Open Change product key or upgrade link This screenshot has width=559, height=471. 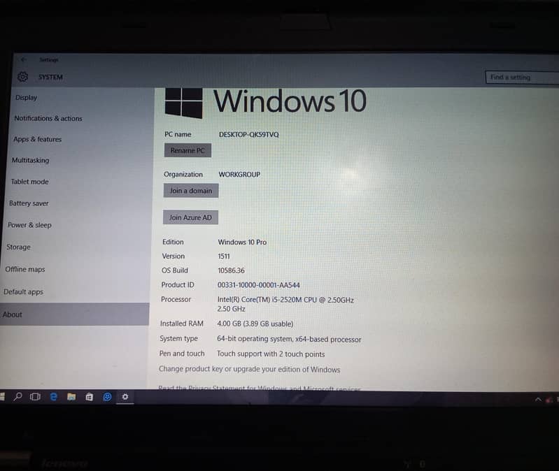coord(249,369)
